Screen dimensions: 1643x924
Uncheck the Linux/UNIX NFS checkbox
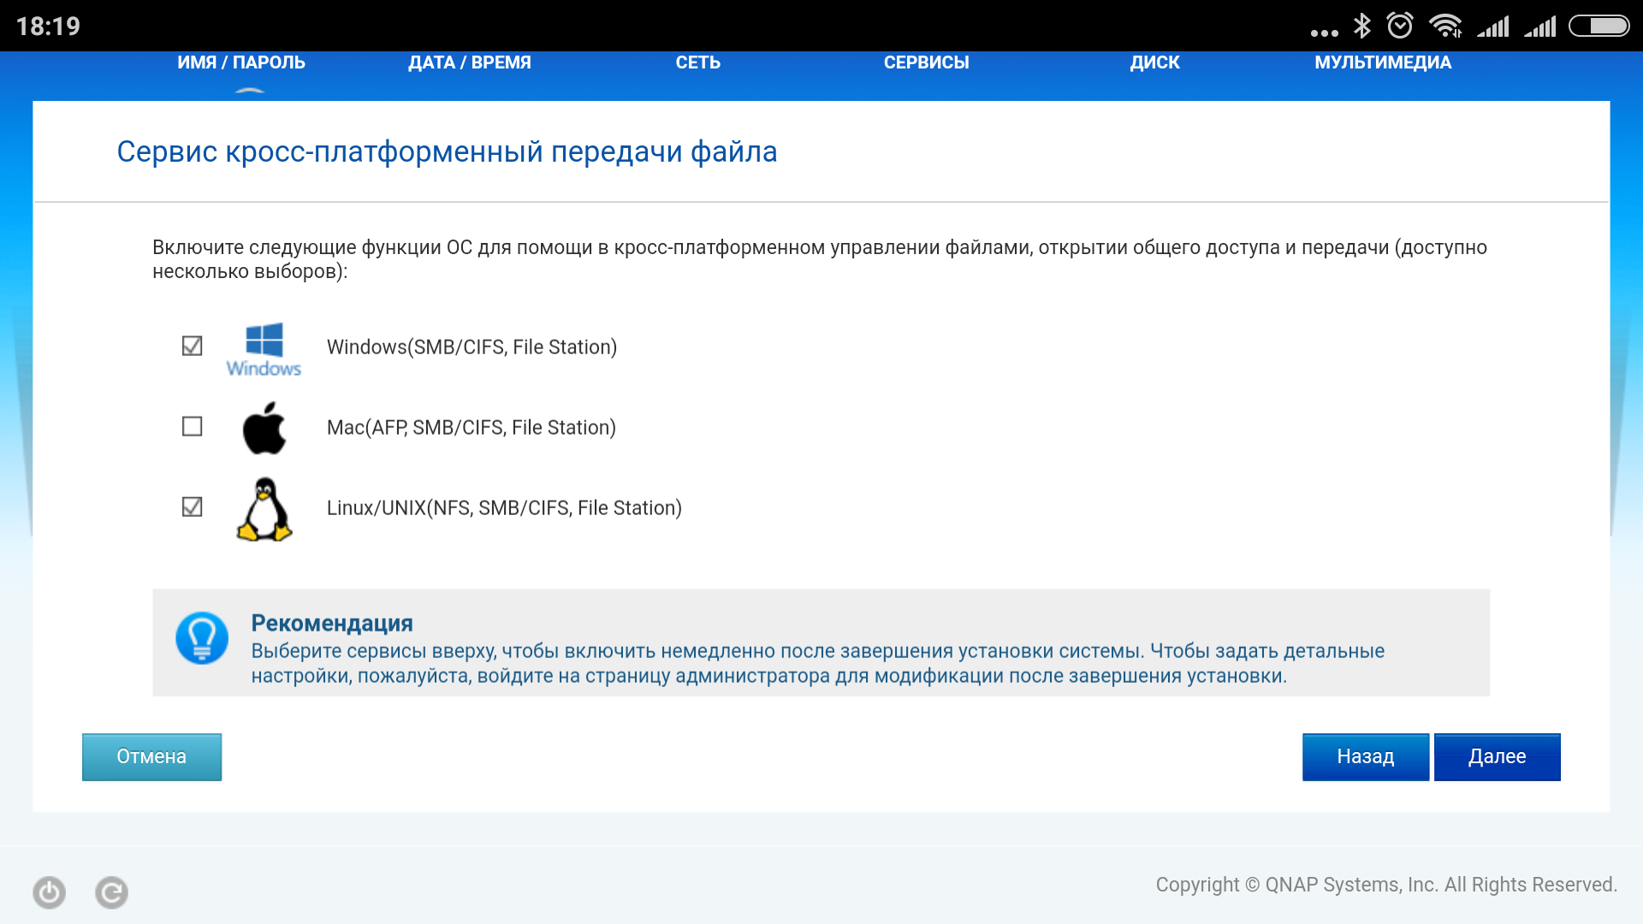(193, 506)
